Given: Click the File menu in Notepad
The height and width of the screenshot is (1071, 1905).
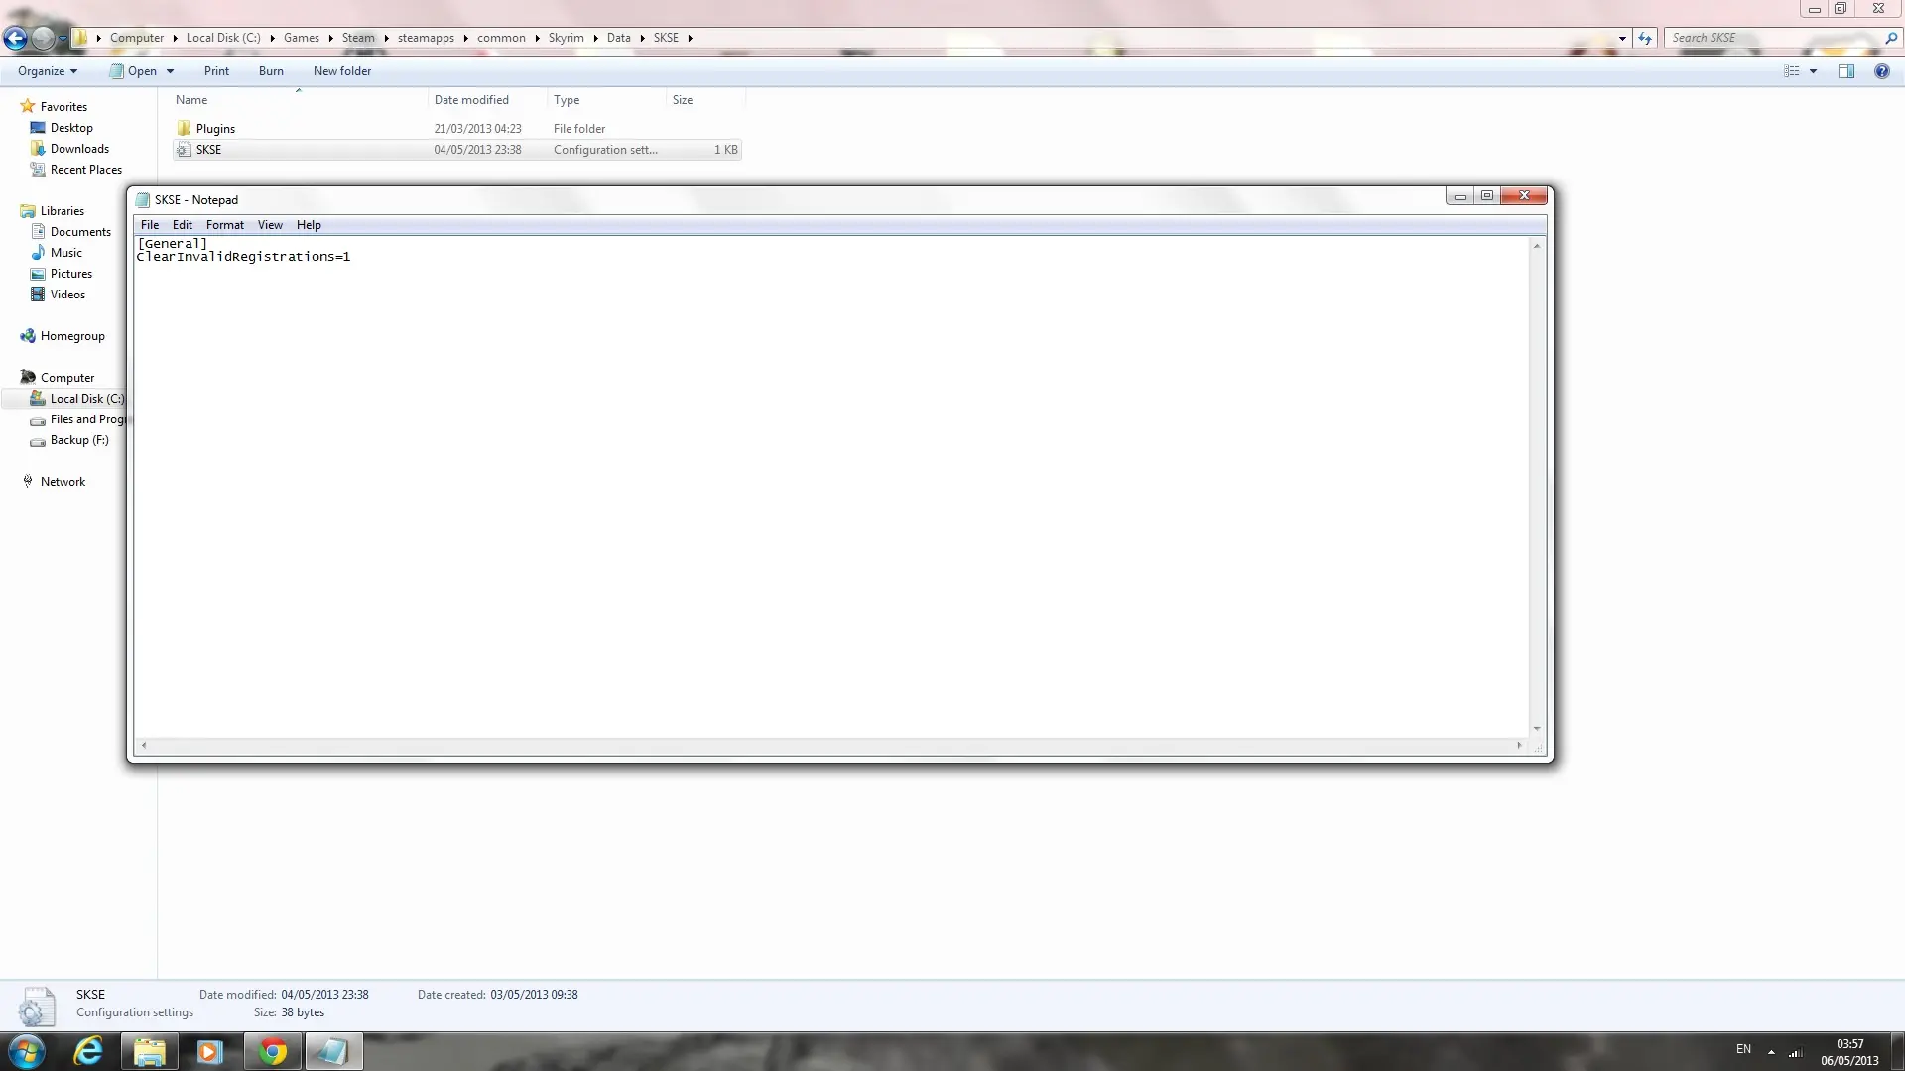Looking at the screenshot, I should (x=149, y=223).
